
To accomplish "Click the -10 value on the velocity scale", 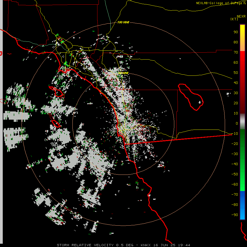I will [x=235, y=134].
